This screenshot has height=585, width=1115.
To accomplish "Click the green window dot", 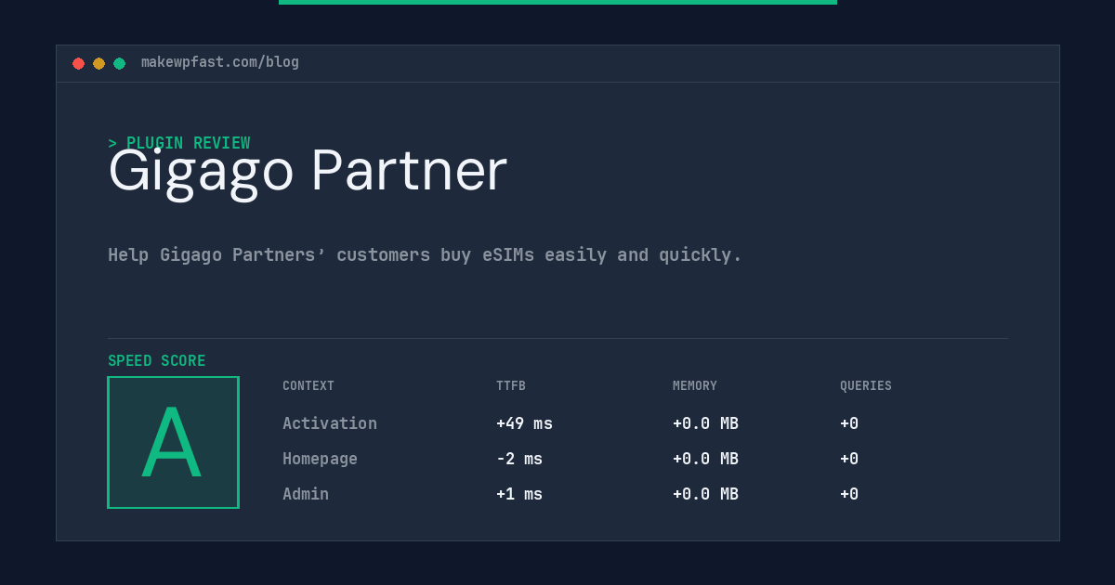I will 119,63.
